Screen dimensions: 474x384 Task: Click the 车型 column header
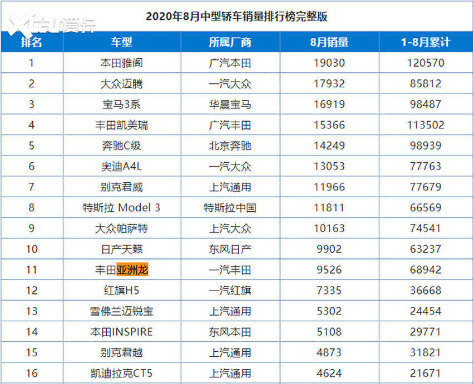(122, 42)
